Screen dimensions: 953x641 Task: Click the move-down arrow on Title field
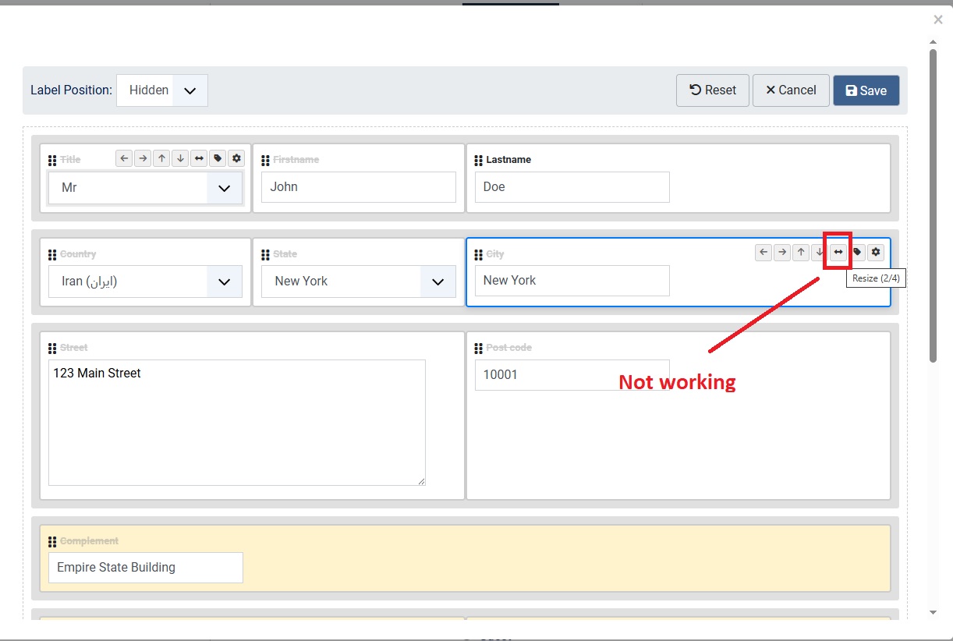tap(180, 158)
